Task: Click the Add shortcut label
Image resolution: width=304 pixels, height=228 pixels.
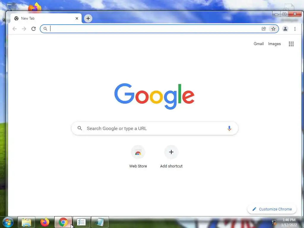Action: (x=171, y=166)
